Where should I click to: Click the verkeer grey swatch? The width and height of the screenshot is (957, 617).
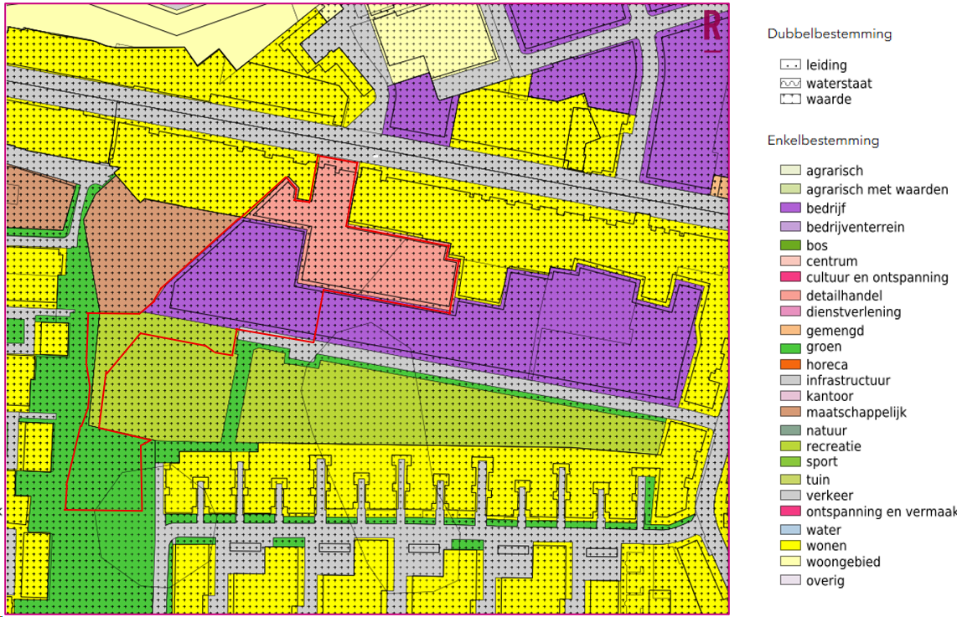(x=790, y=495)
